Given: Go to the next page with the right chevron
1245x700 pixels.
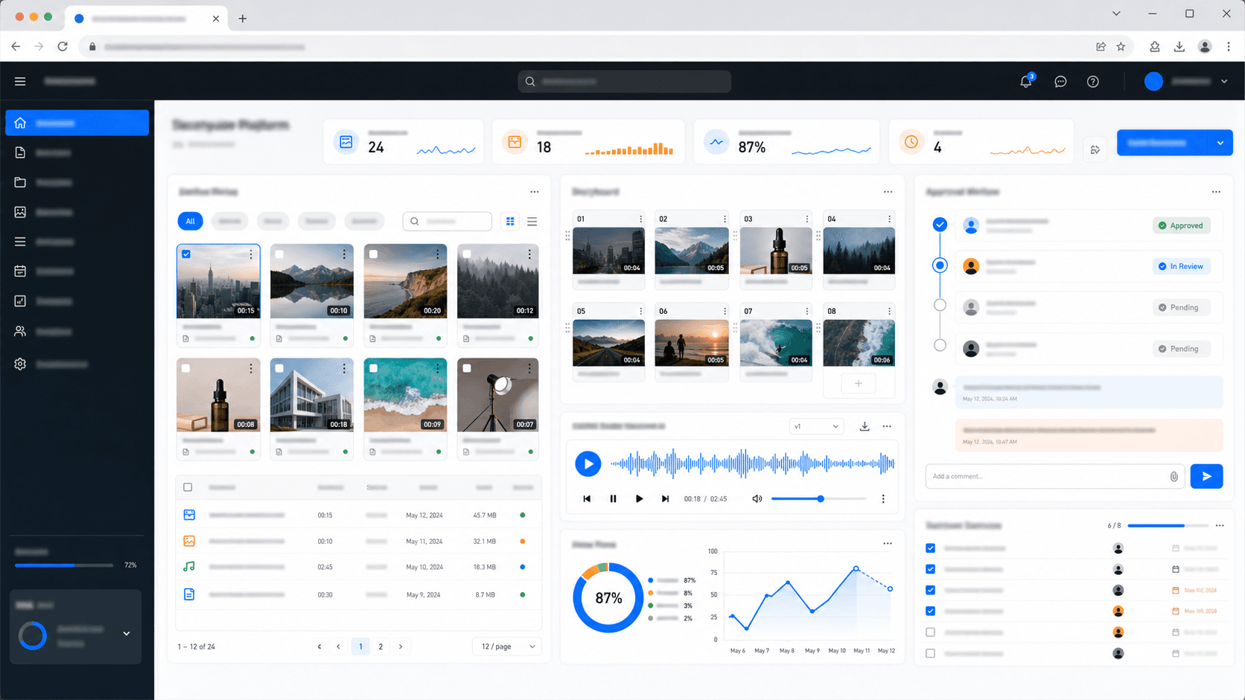Looking at the screenshot, I should (401, 646).
